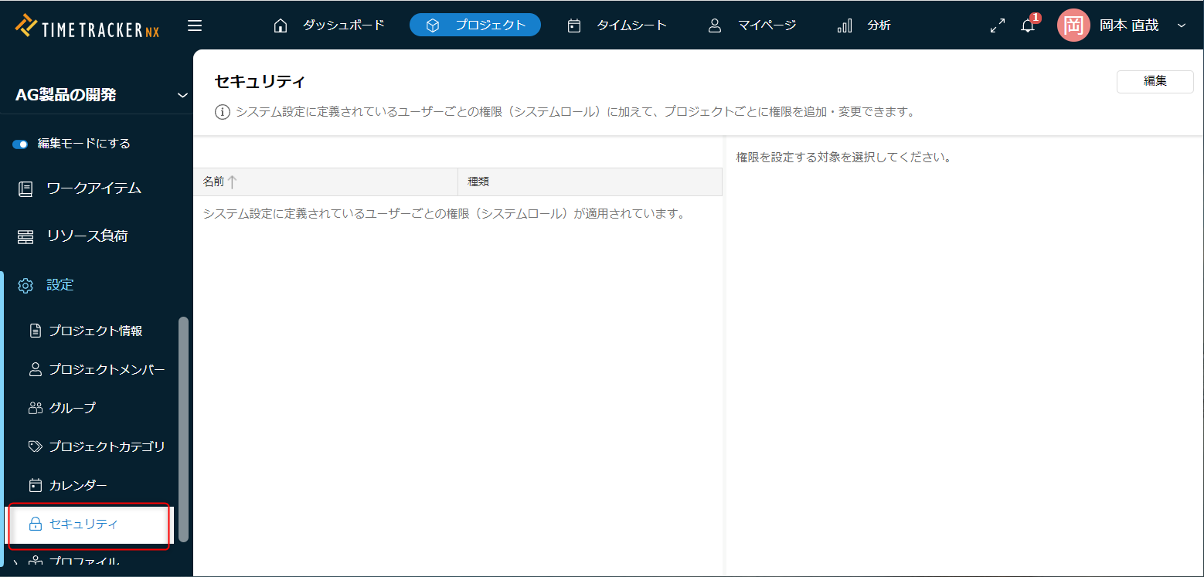
Task: Click the リソース負荷 icon
Action: click(26, 236)
